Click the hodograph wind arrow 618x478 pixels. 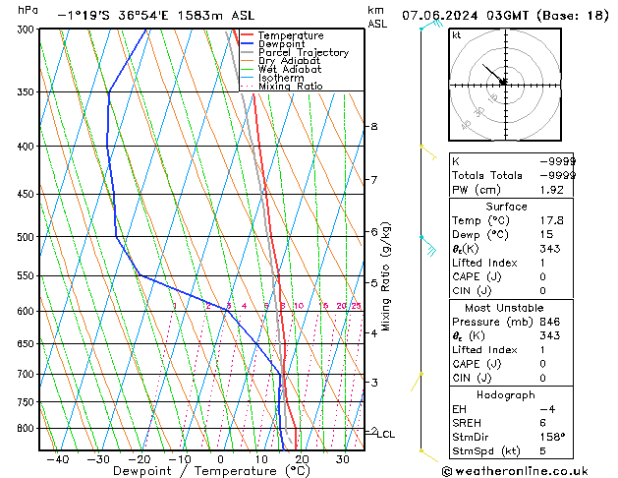tap(493, 74)
